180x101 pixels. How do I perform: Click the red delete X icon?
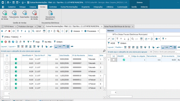pyautogui.click(x=9, y=31)
